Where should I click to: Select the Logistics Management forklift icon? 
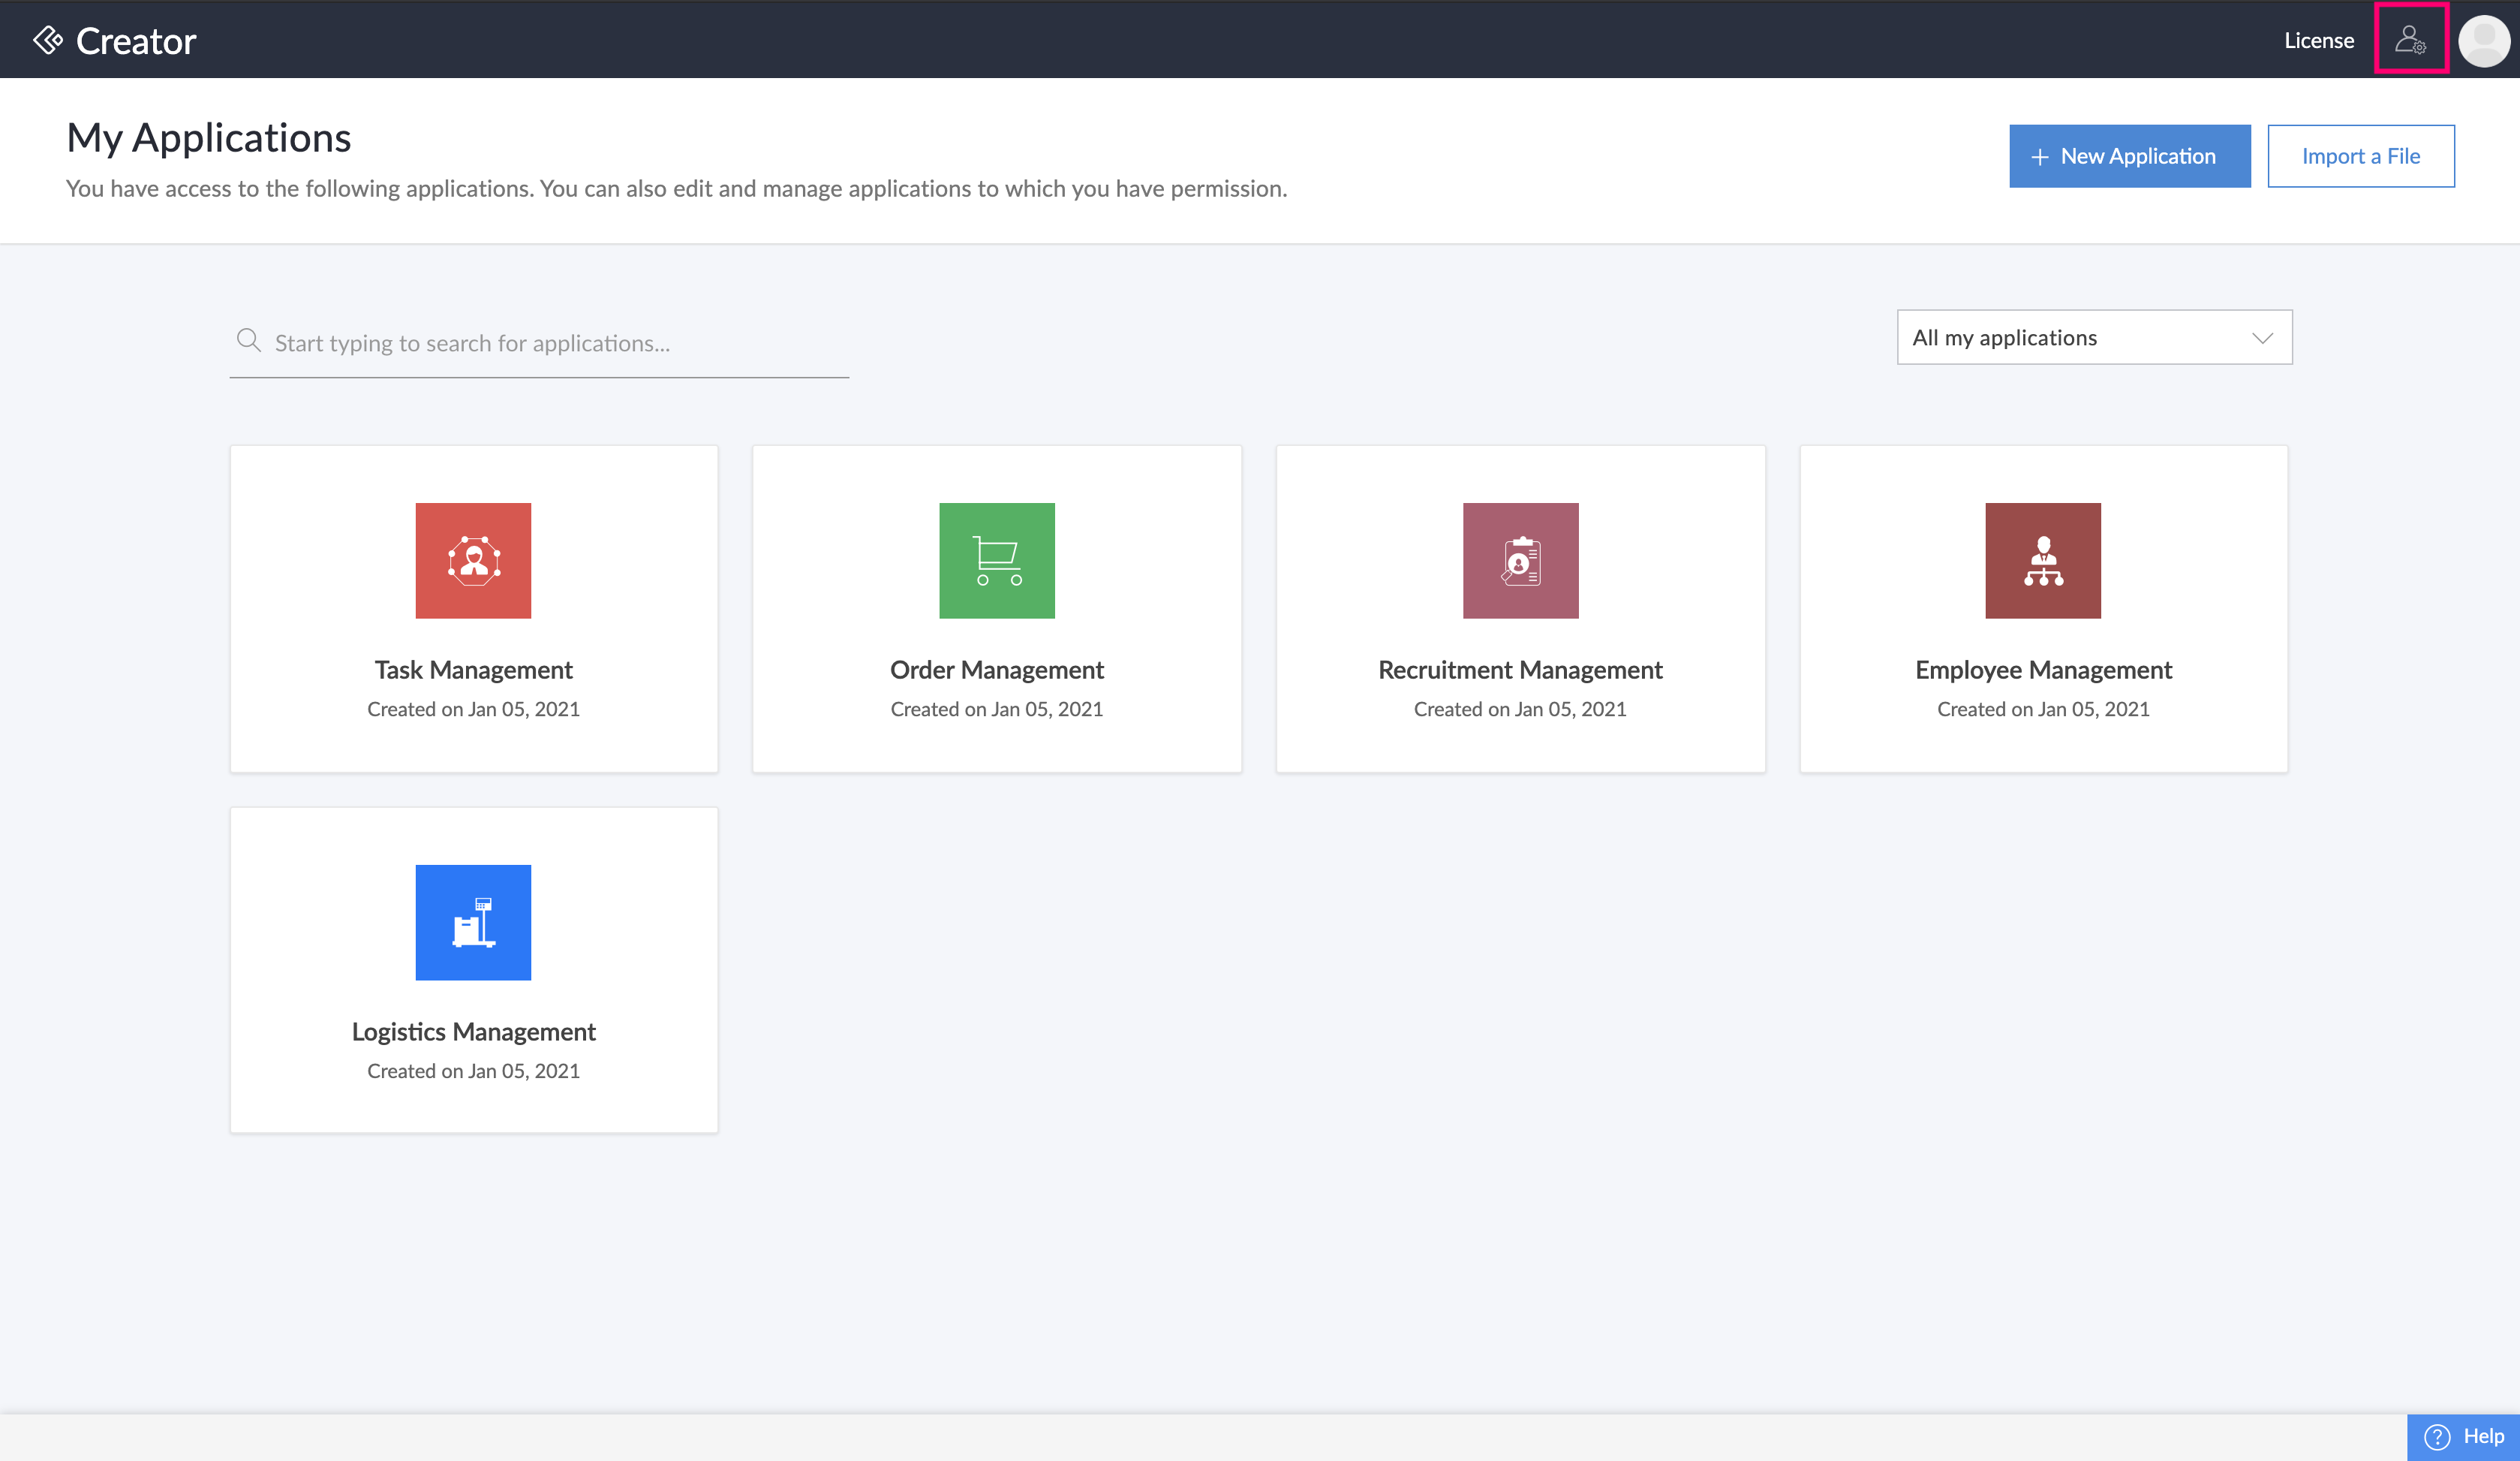473,923
